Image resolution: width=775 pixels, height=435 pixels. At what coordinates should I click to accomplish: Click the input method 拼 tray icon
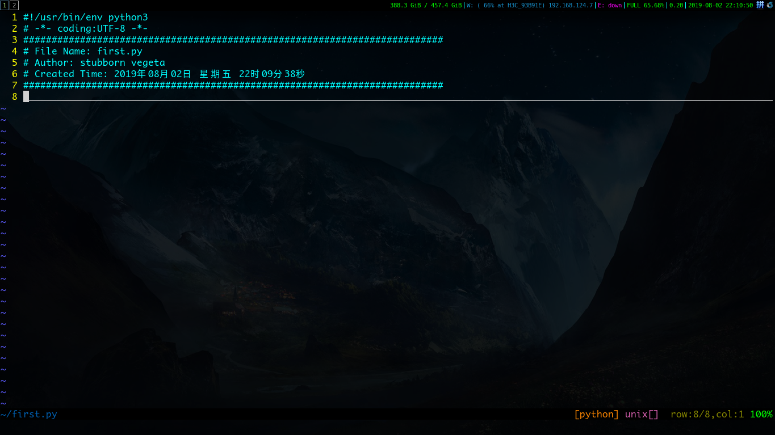click(760, 5)
